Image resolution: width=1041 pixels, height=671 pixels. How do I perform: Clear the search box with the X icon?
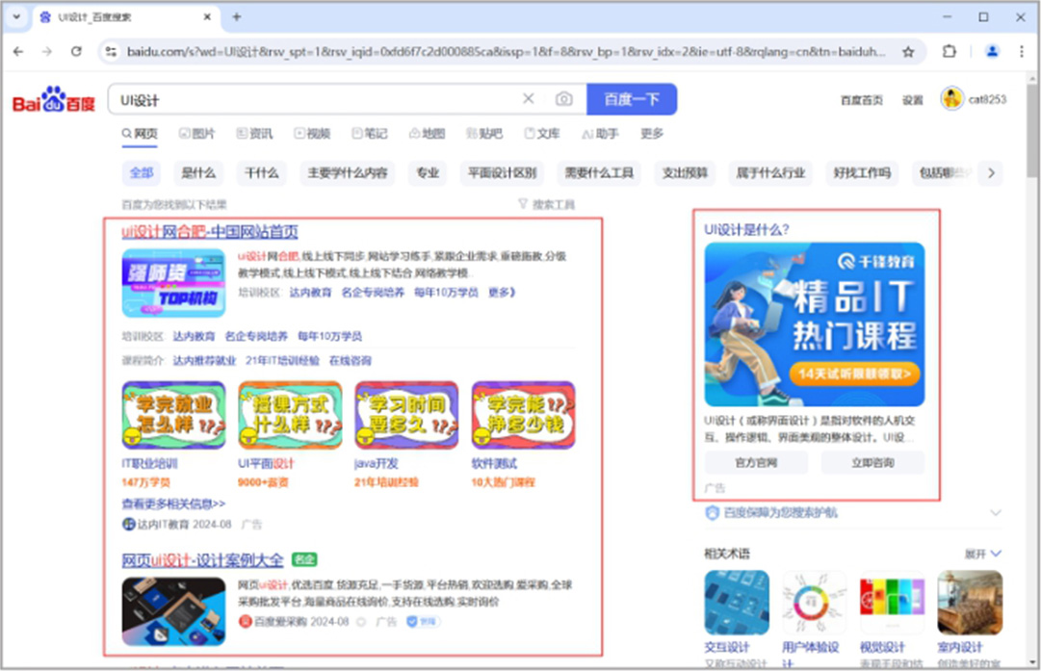[x=529, y=99]
